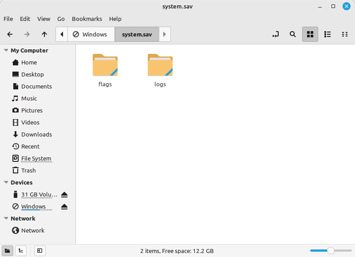Image resolution: width=355 pixels, height=257 pixels.
Task: Collapse the Devices section
Action: point(6,182)
